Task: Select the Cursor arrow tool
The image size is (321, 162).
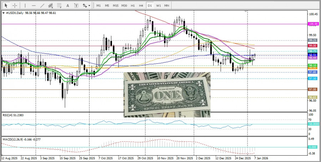Action: tap(6, 6)
